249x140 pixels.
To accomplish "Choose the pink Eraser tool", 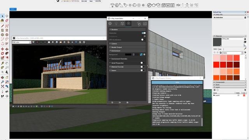I will 7,21.
